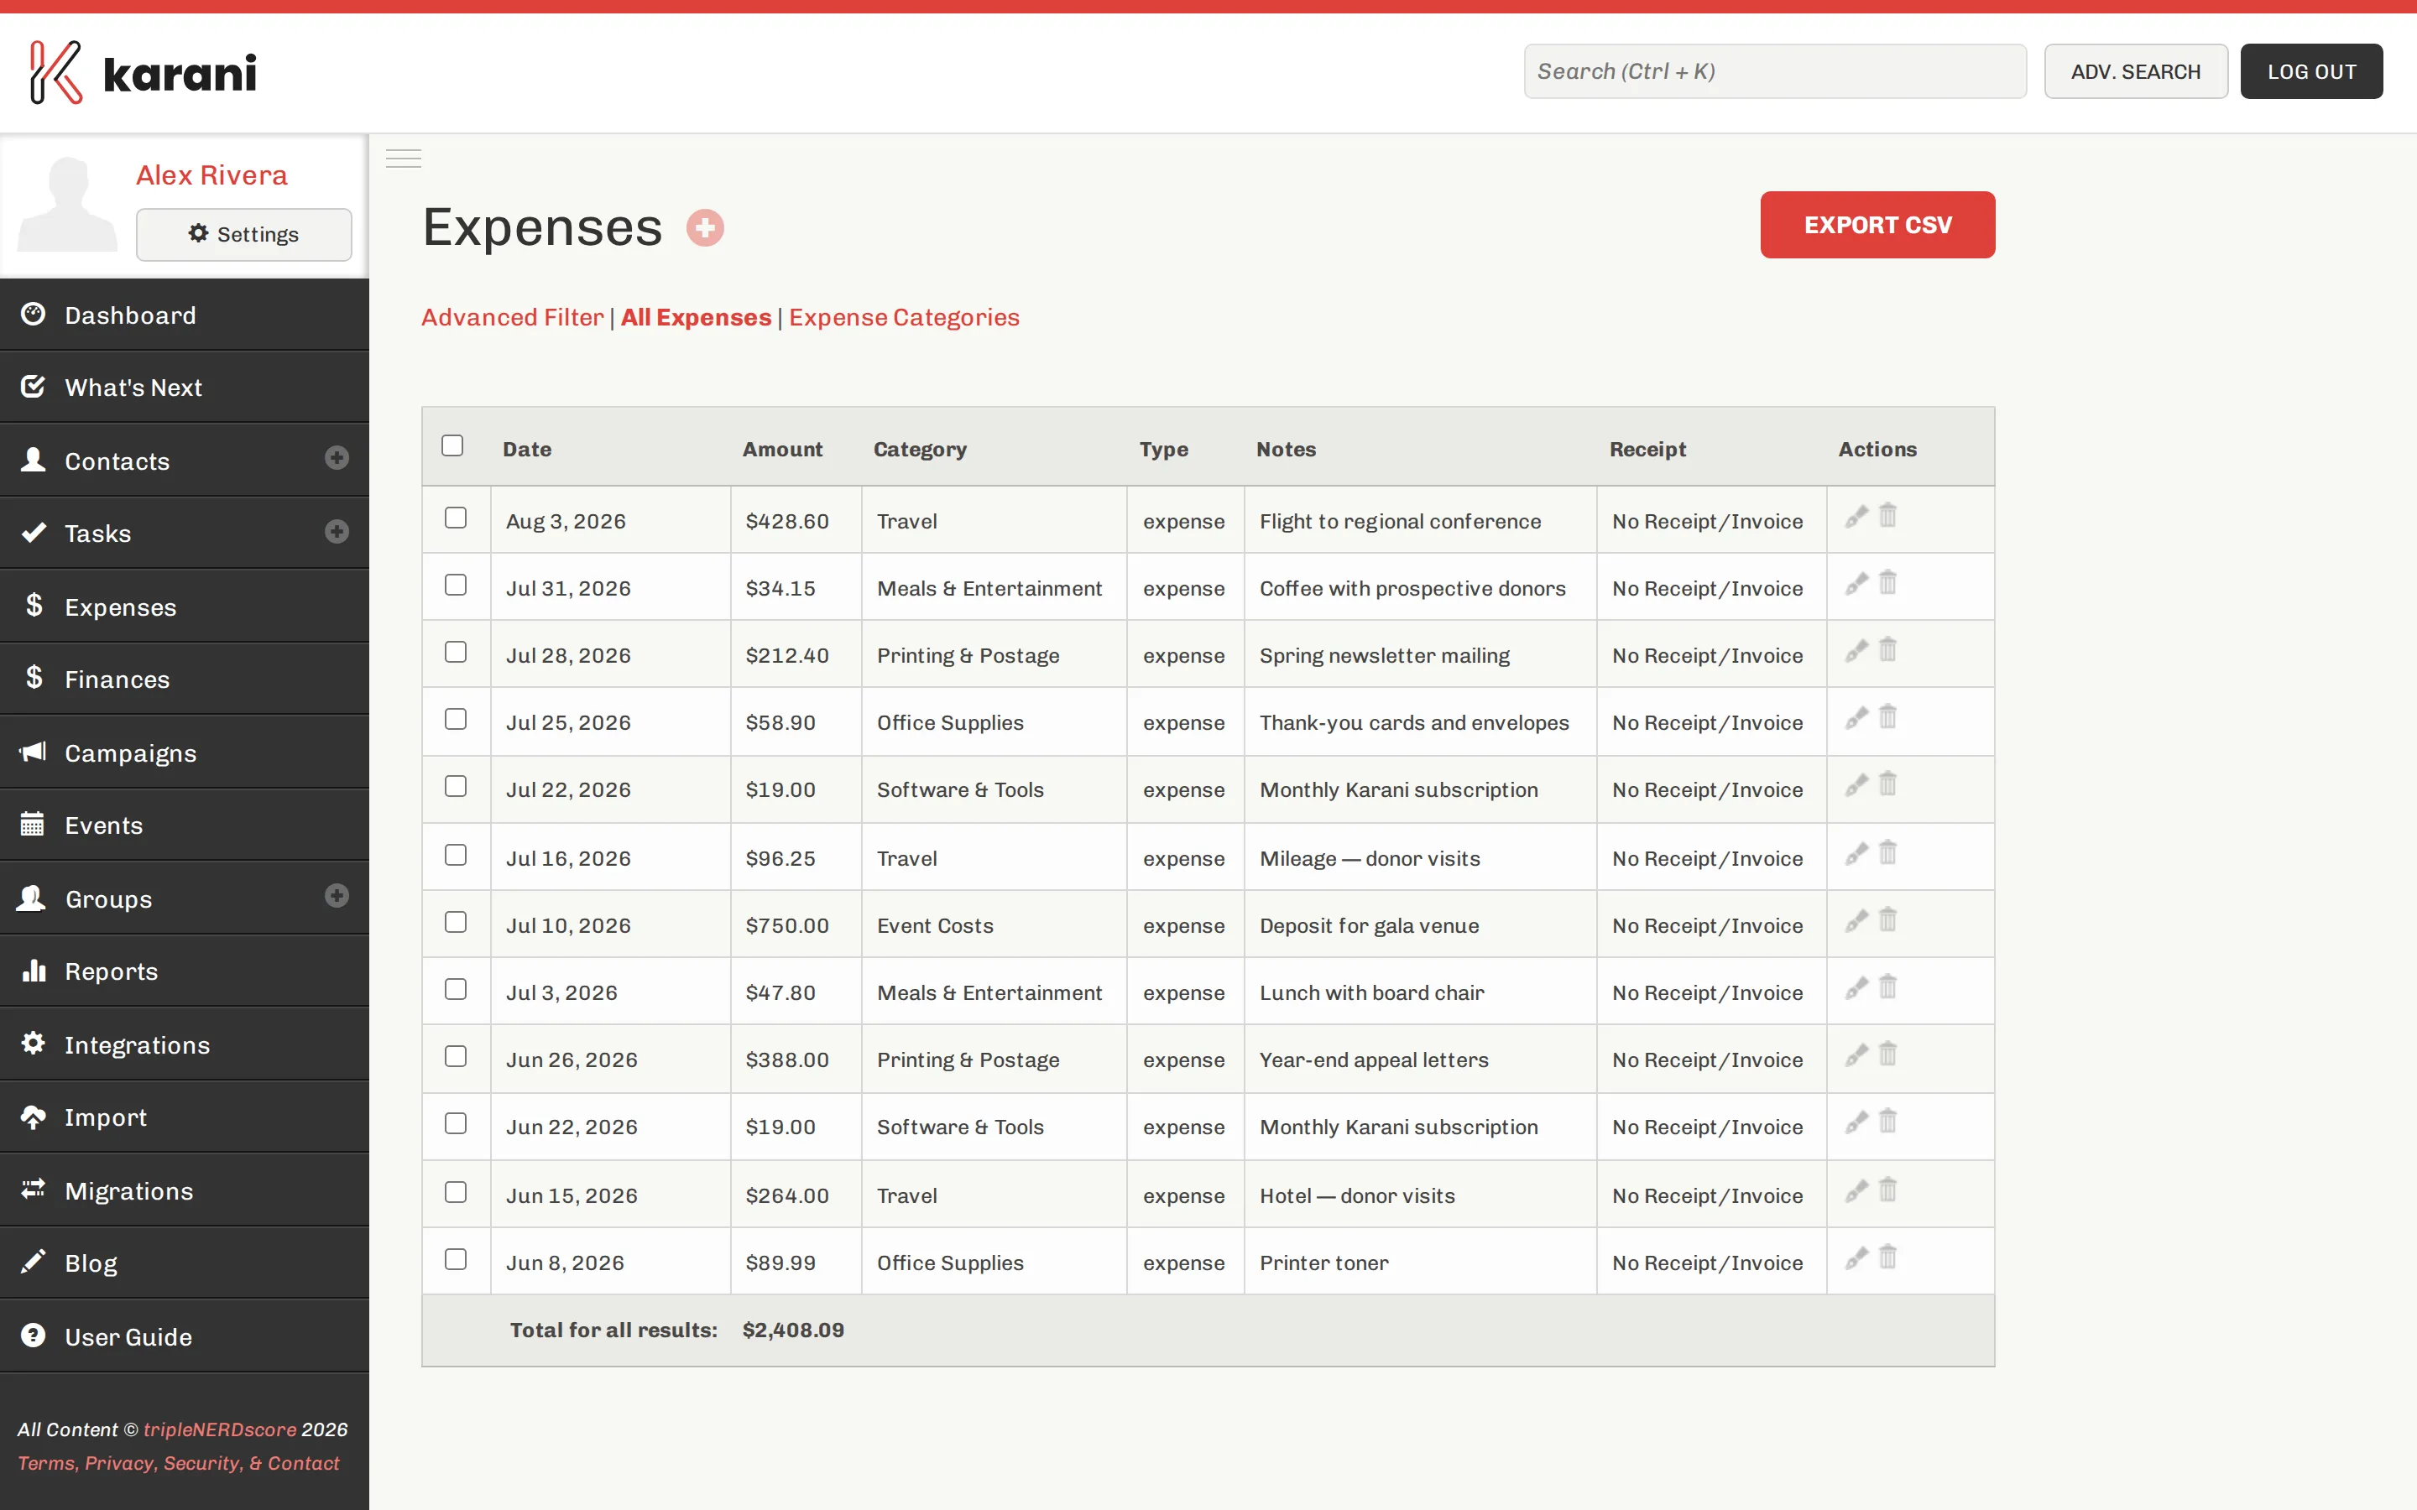Delete the Aug 3, 2026 Travel expense
Viewport: 2417px width, 1510px height.
point(1887,516)
